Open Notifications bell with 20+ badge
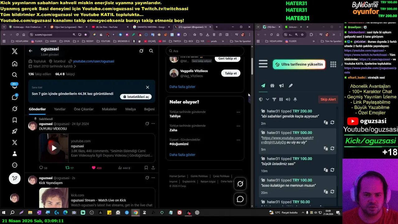Viewport: 398px width, 224px height. tap(15, 86)
